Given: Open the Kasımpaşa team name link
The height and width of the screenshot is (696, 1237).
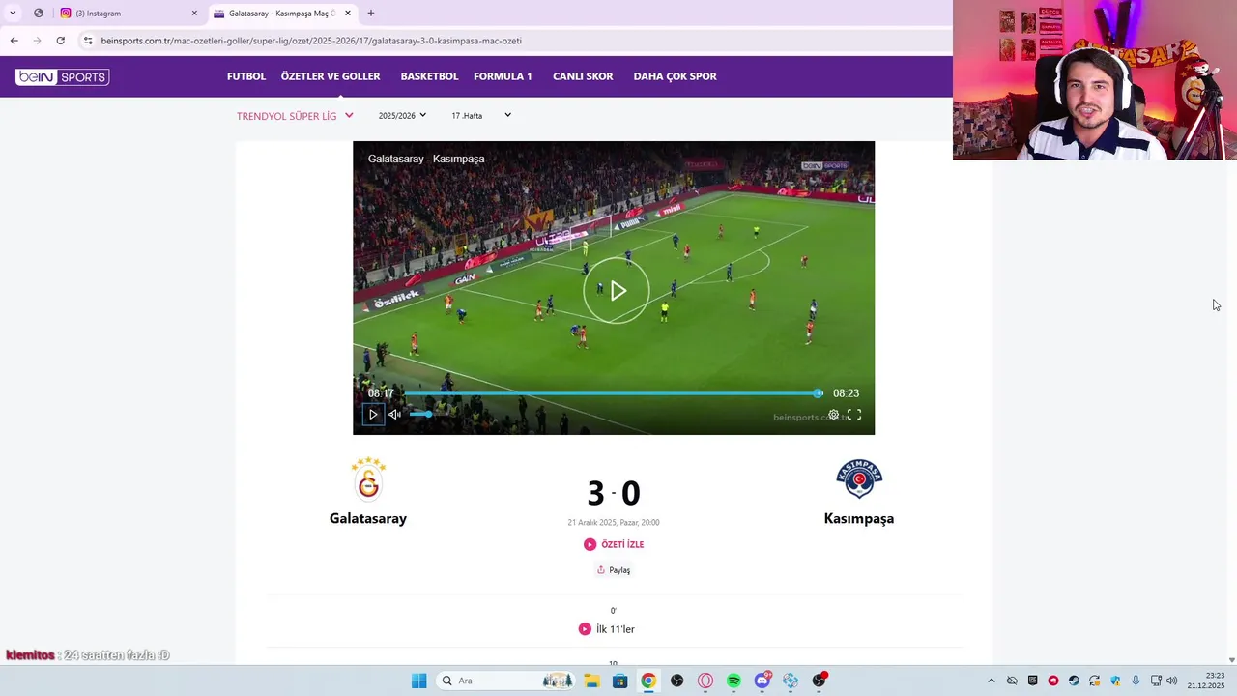Looking at the screenshot, I should point(859,518).
